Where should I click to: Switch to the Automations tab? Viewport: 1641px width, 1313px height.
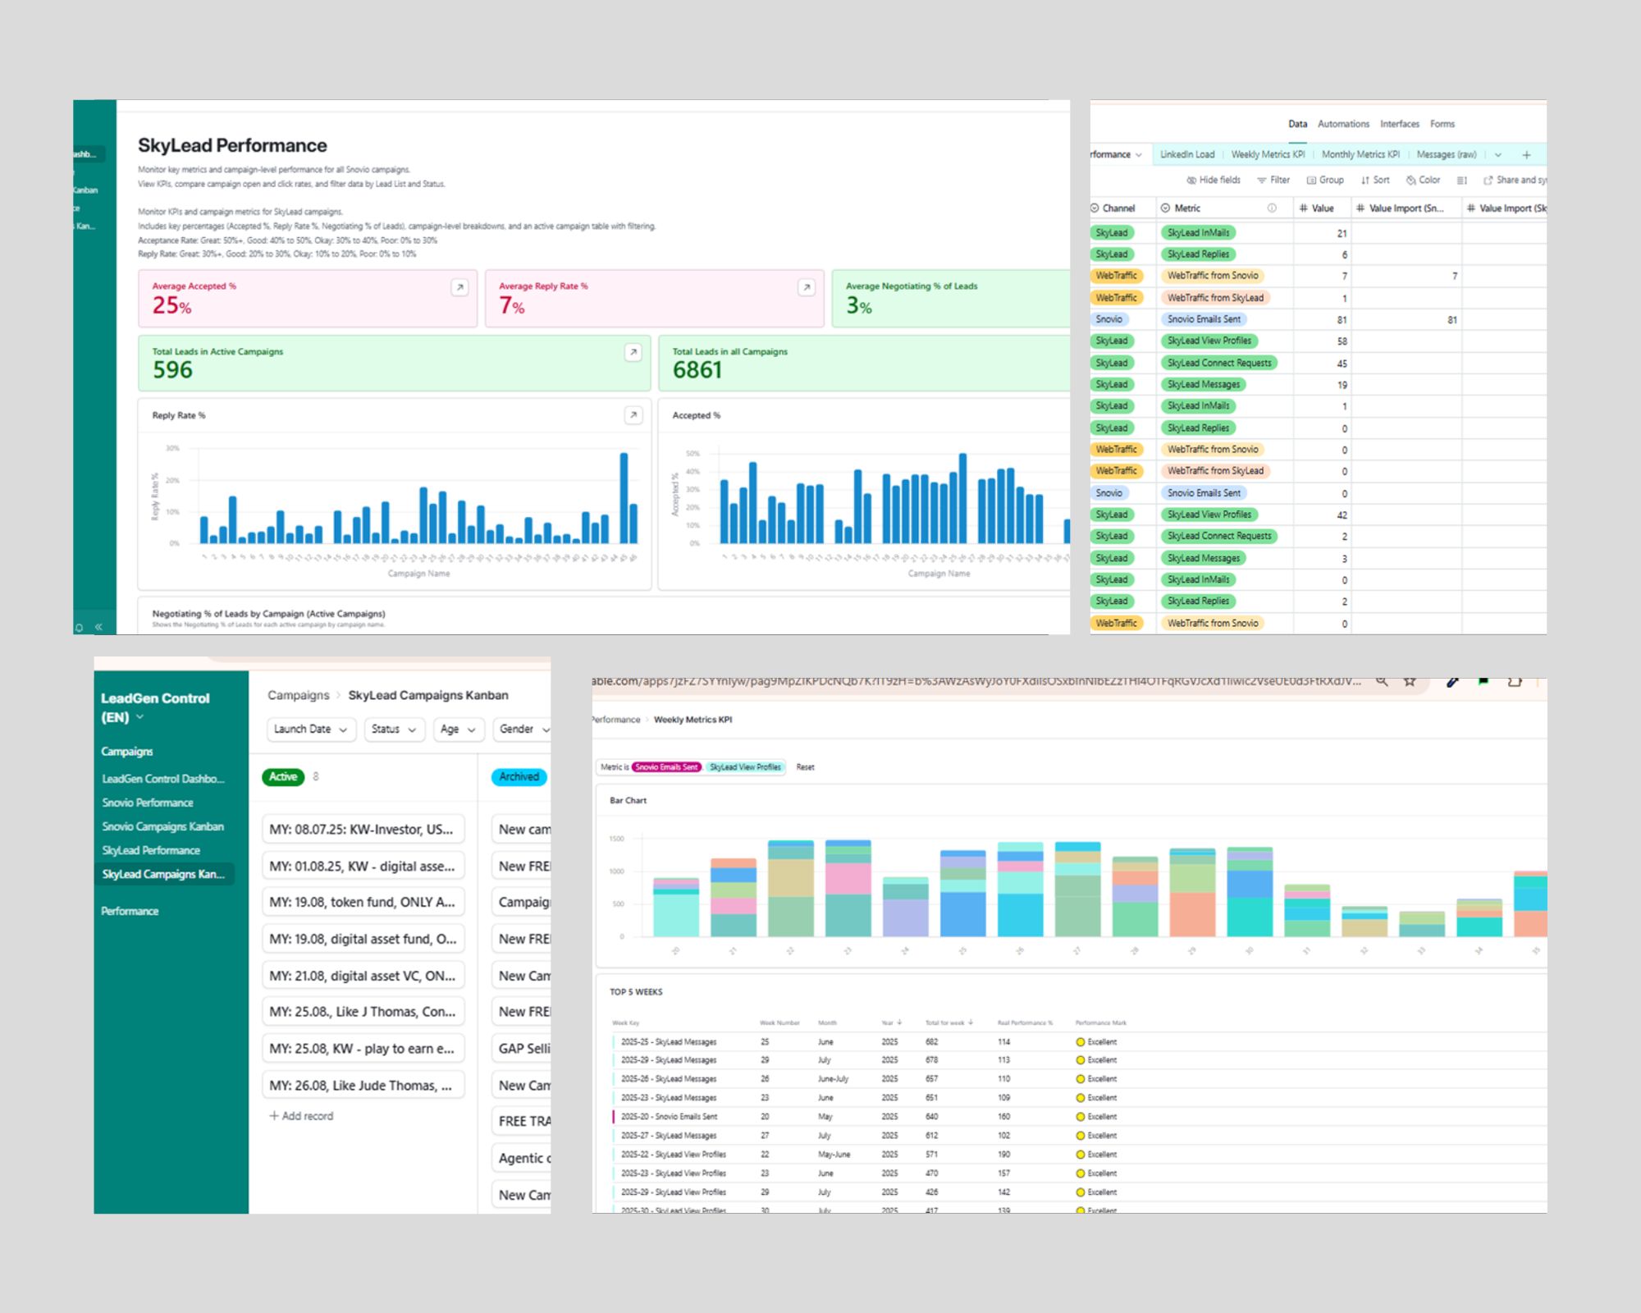tap(1343, 124)
